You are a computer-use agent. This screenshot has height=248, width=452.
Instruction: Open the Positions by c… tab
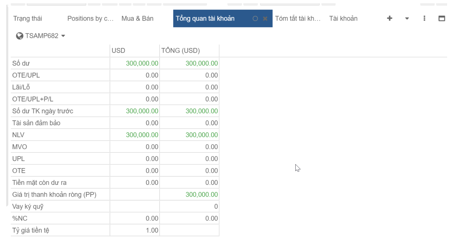[x=90, y=19]
